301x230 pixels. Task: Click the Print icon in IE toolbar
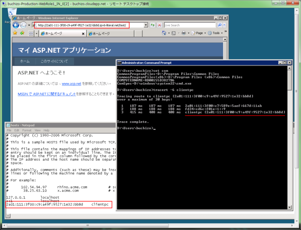pos(184,33)
